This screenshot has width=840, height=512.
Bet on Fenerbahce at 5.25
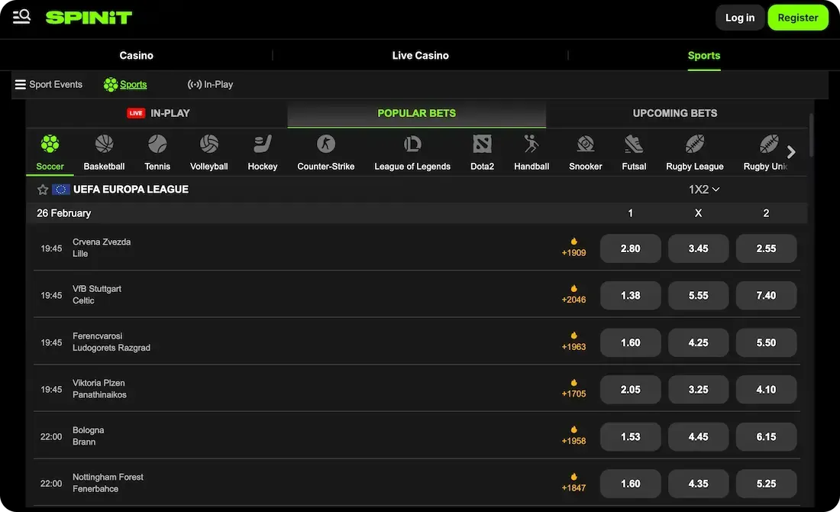pyautogui.click(x=766, y=484)
